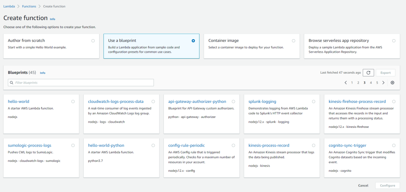Select the hello-world blueprint radio button
The height and width of the screenshot is (192, 406).
pos(73,102)
